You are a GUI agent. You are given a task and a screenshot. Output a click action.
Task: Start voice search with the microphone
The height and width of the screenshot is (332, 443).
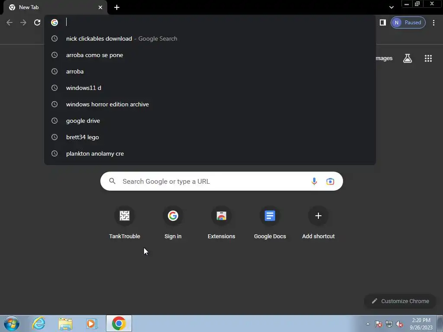tap(314, 181)
